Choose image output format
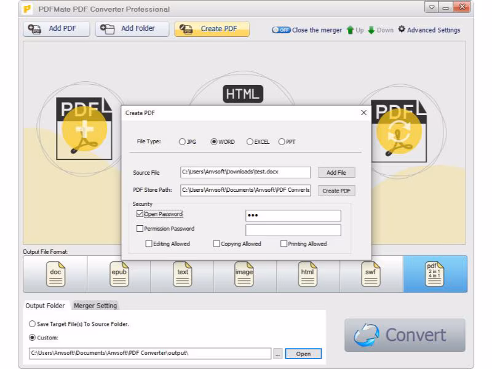Screen dimensions: 492x369 244,274
